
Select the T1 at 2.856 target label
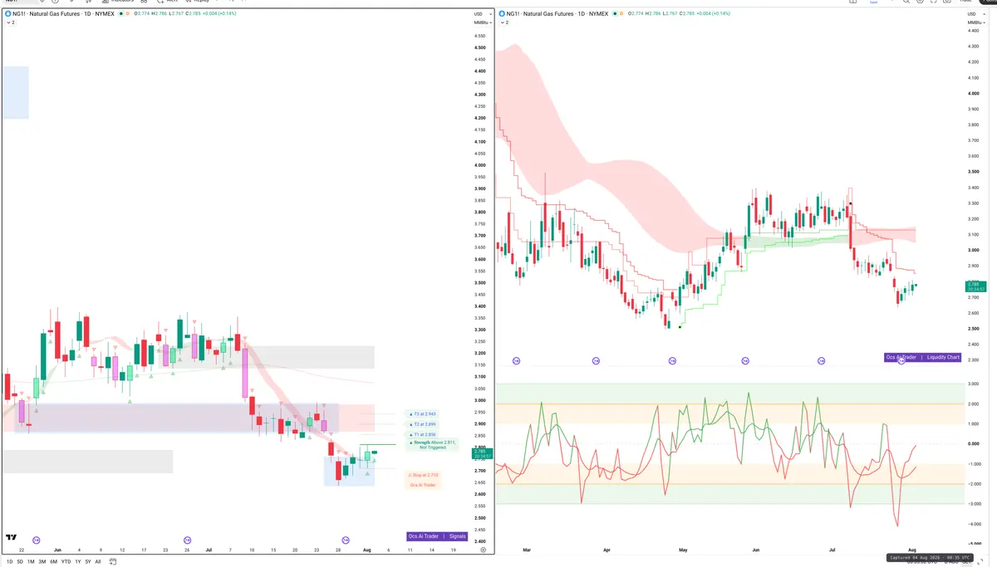pos(423,434)
